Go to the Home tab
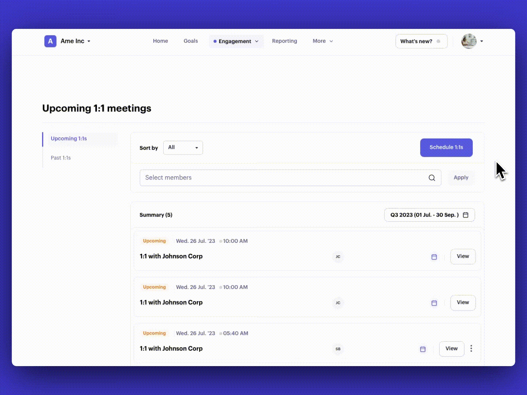 click(160, 41)
